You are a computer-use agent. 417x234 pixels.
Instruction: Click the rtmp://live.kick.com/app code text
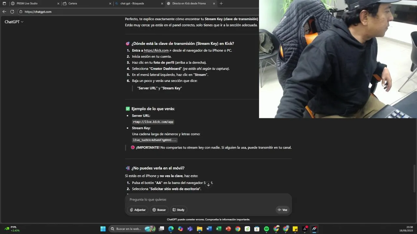pos(153,122)
